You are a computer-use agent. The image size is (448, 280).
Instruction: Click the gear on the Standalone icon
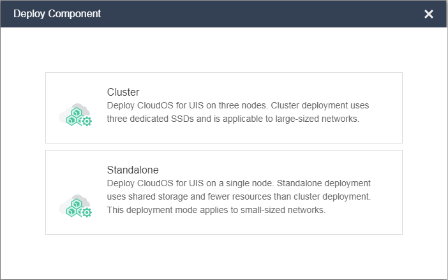87,212
